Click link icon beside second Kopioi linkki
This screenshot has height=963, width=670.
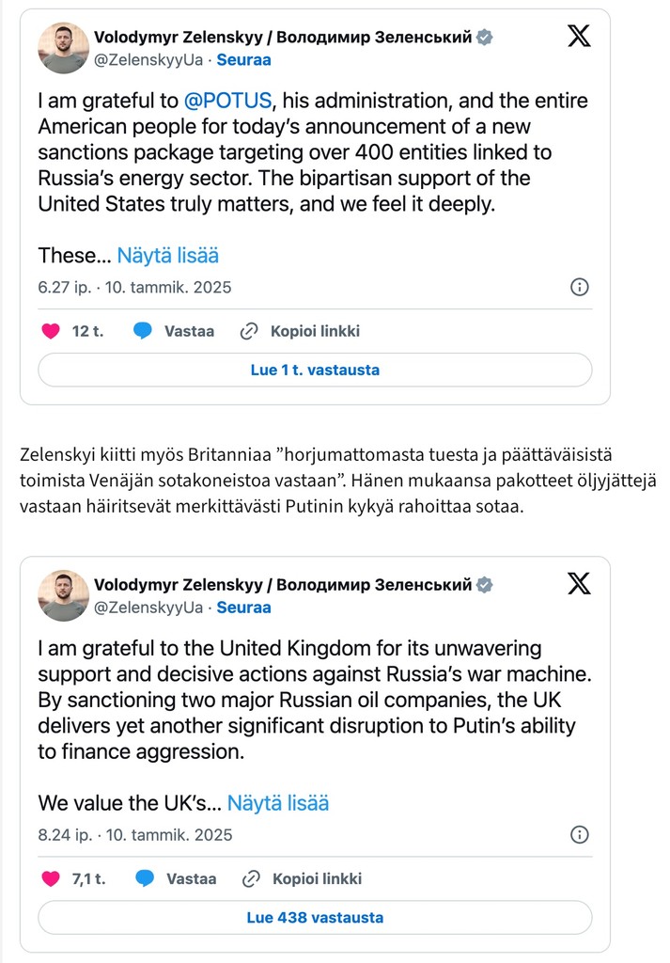click(x=250, y=879)
